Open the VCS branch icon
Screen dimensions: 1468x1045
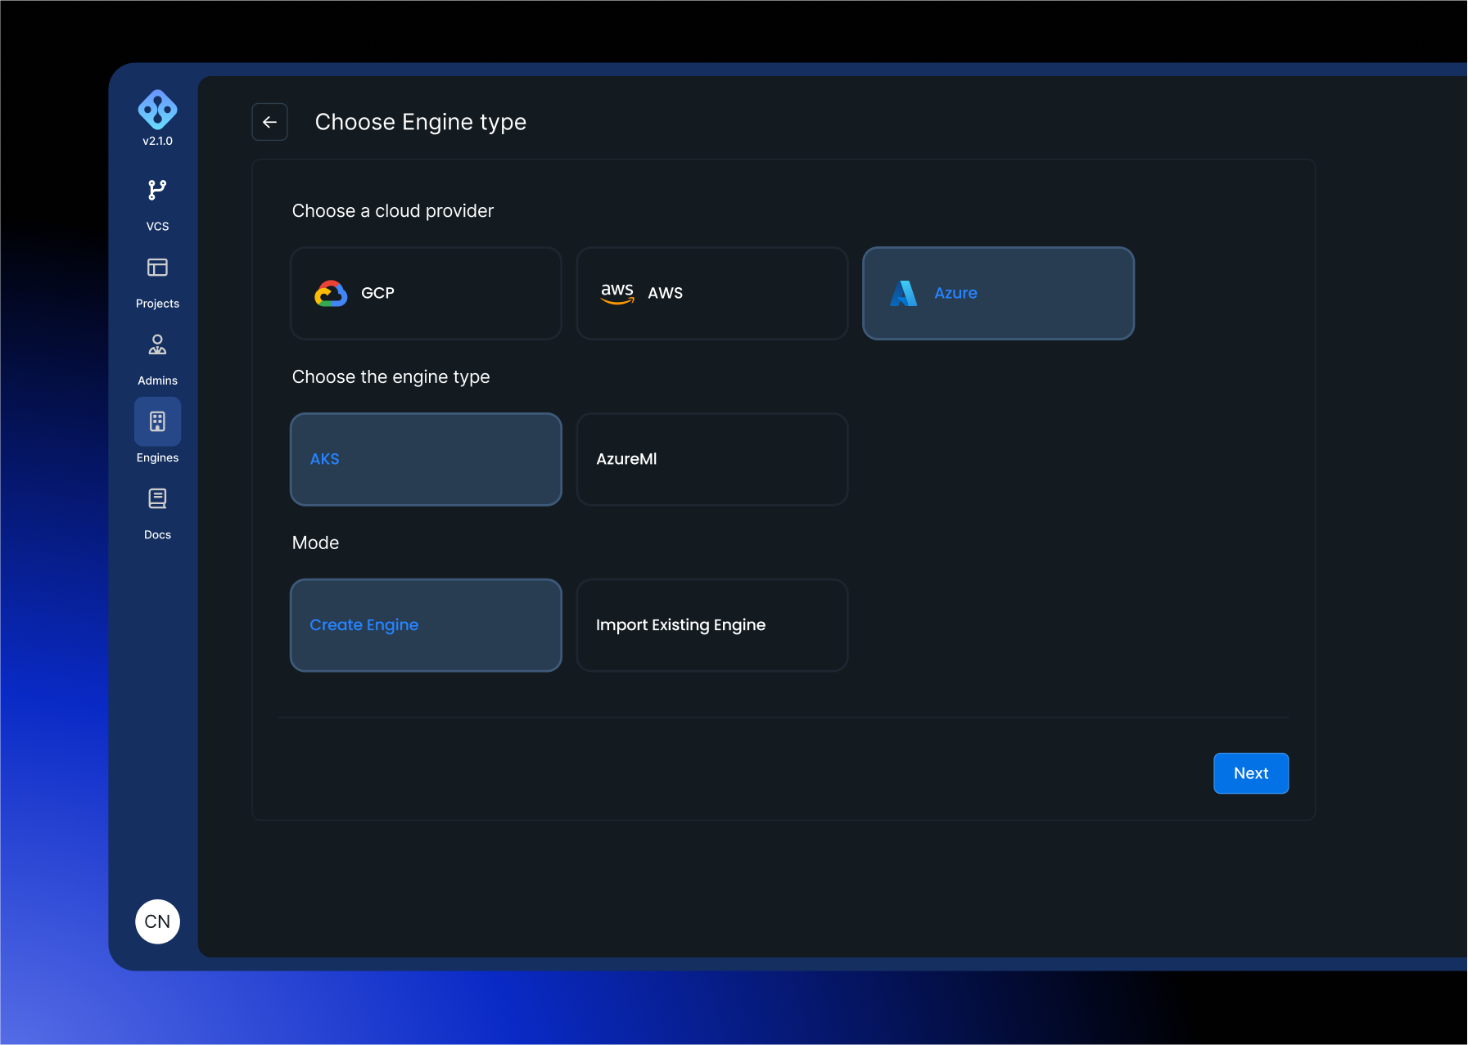coord(157,190)
